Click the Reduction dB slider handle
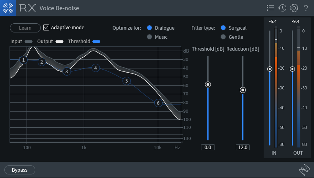Image resolution: width=314 pixels, height=178 pixels. click(243, 90)
